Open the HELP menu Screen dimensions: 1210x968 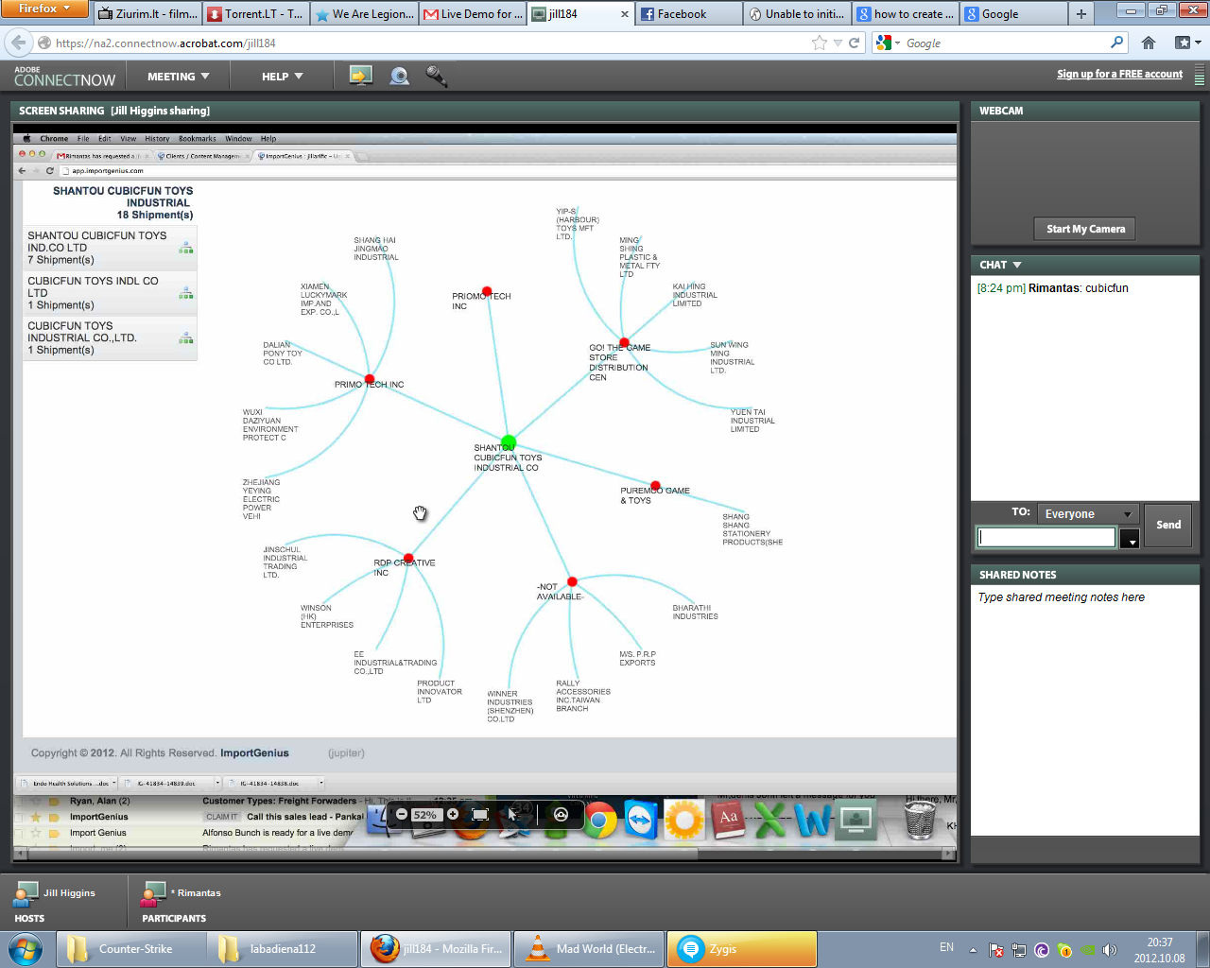(x=282, y=77)
